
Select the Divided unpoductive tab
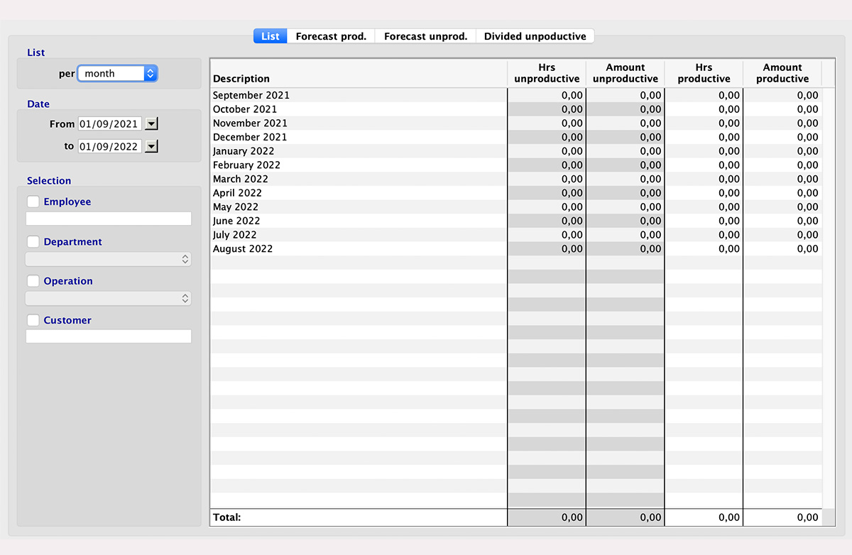[x=535, y=36]
